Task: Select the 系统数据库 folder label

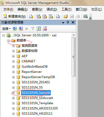Action: tap(30, 46)
